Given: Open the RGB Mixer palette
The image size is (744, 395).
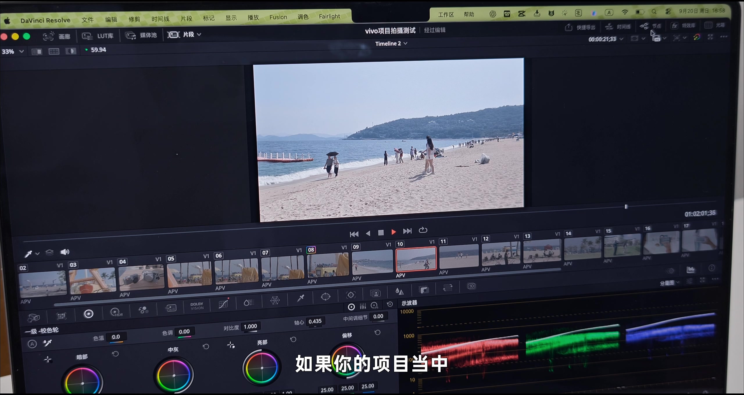Looking at the screenshot, I should point(143,310).
